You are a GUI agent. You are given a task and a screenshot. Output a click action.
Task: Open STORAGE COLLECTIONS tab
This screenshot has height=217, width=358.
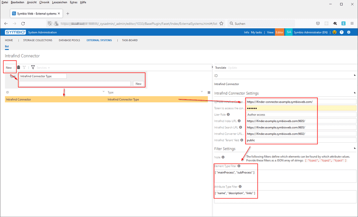[38, 40]
